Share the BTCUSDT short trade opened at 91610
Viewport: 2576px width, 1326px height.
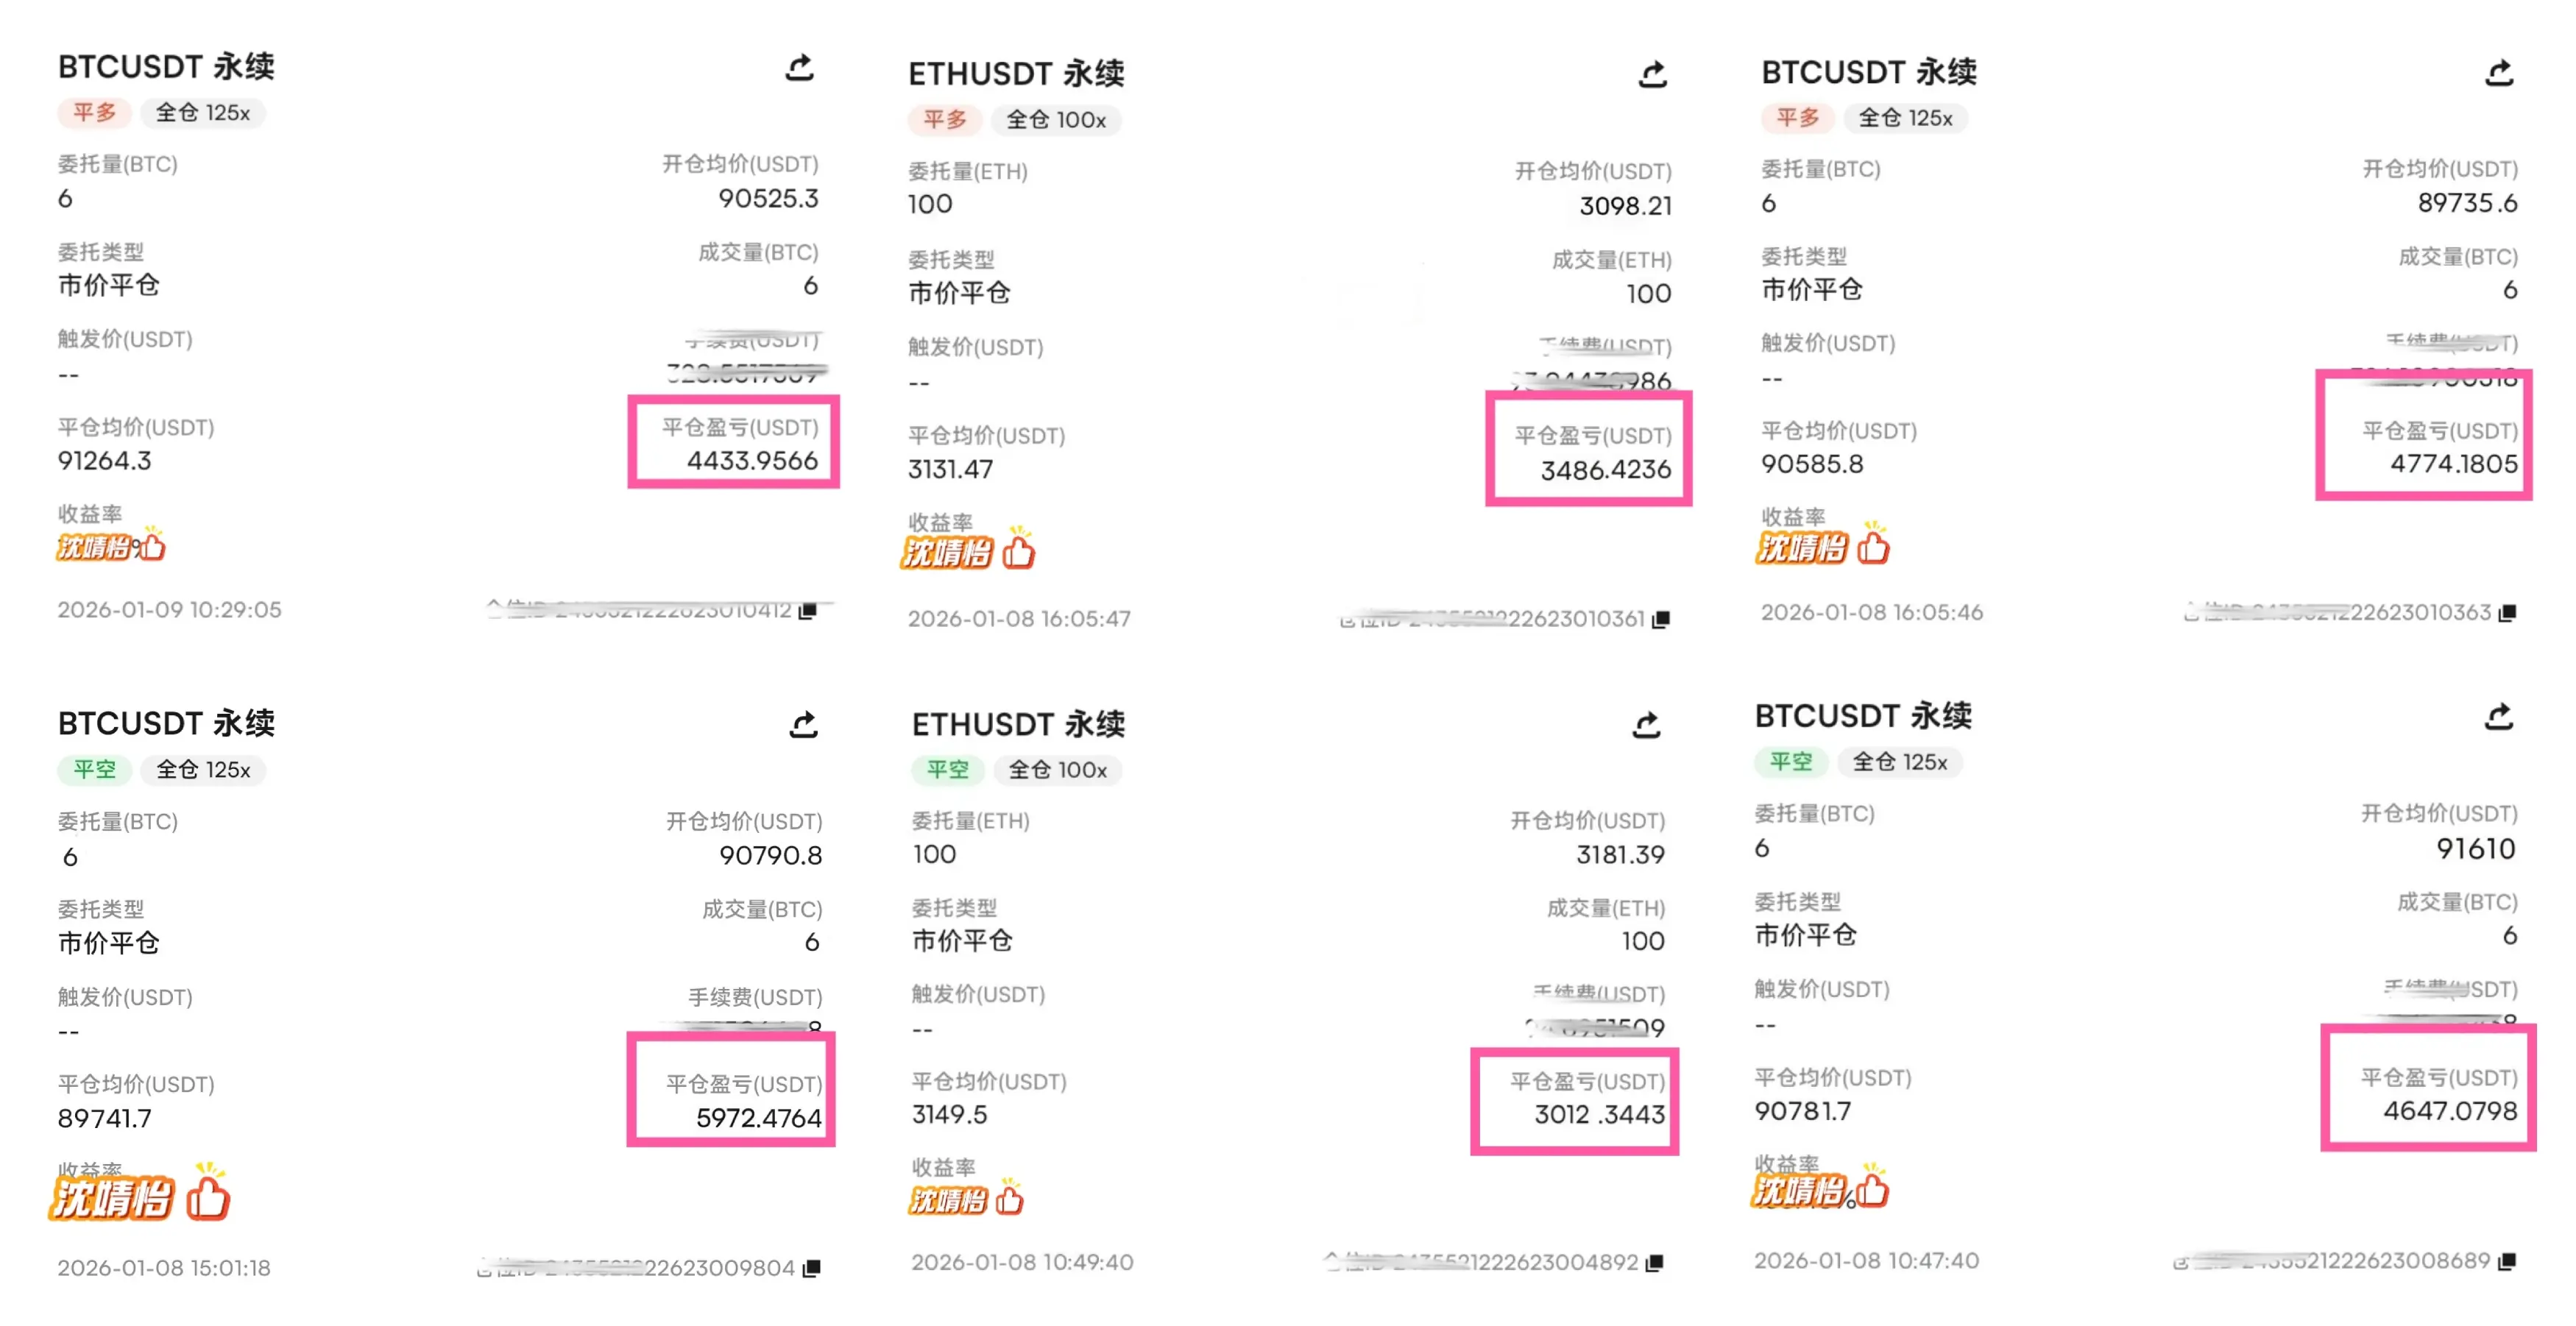2499,717
